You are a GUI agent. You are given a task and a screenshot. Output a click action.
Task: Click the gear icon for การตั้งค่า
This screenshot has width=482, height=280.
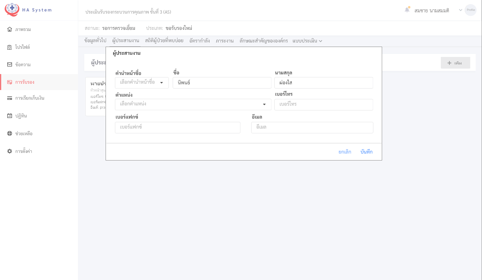10,151
